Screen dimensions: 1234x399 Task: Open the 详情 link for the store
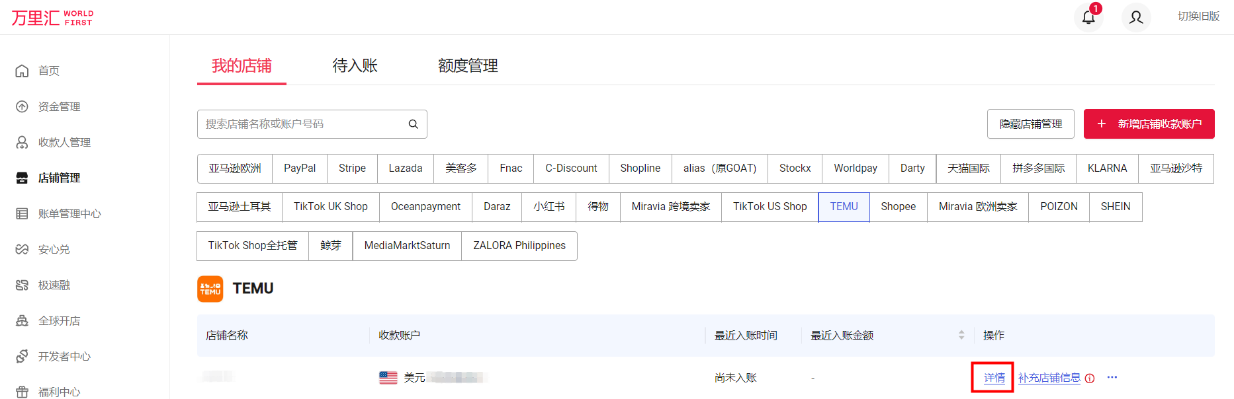tap(994, 378)
